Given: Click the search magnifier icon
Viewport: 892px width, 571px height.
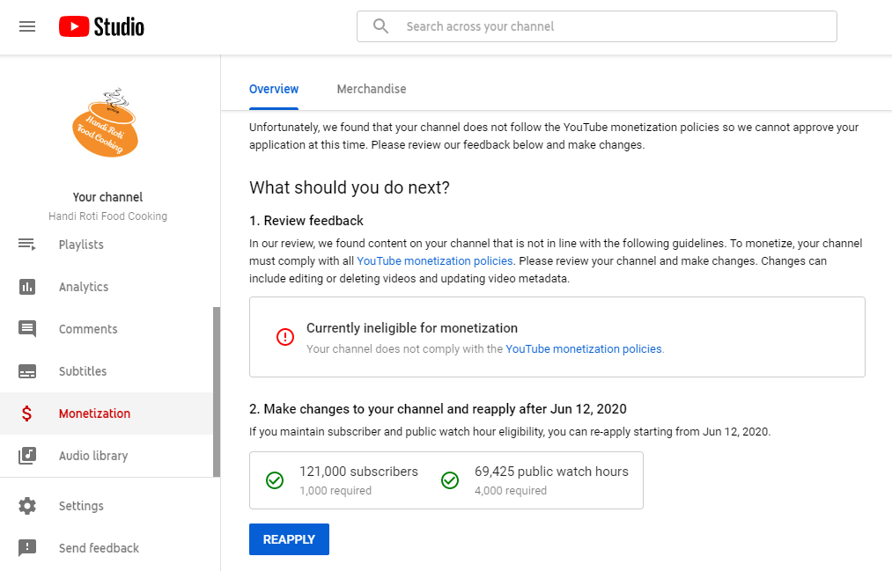Looking at the screenshot, I should (381, 26).
